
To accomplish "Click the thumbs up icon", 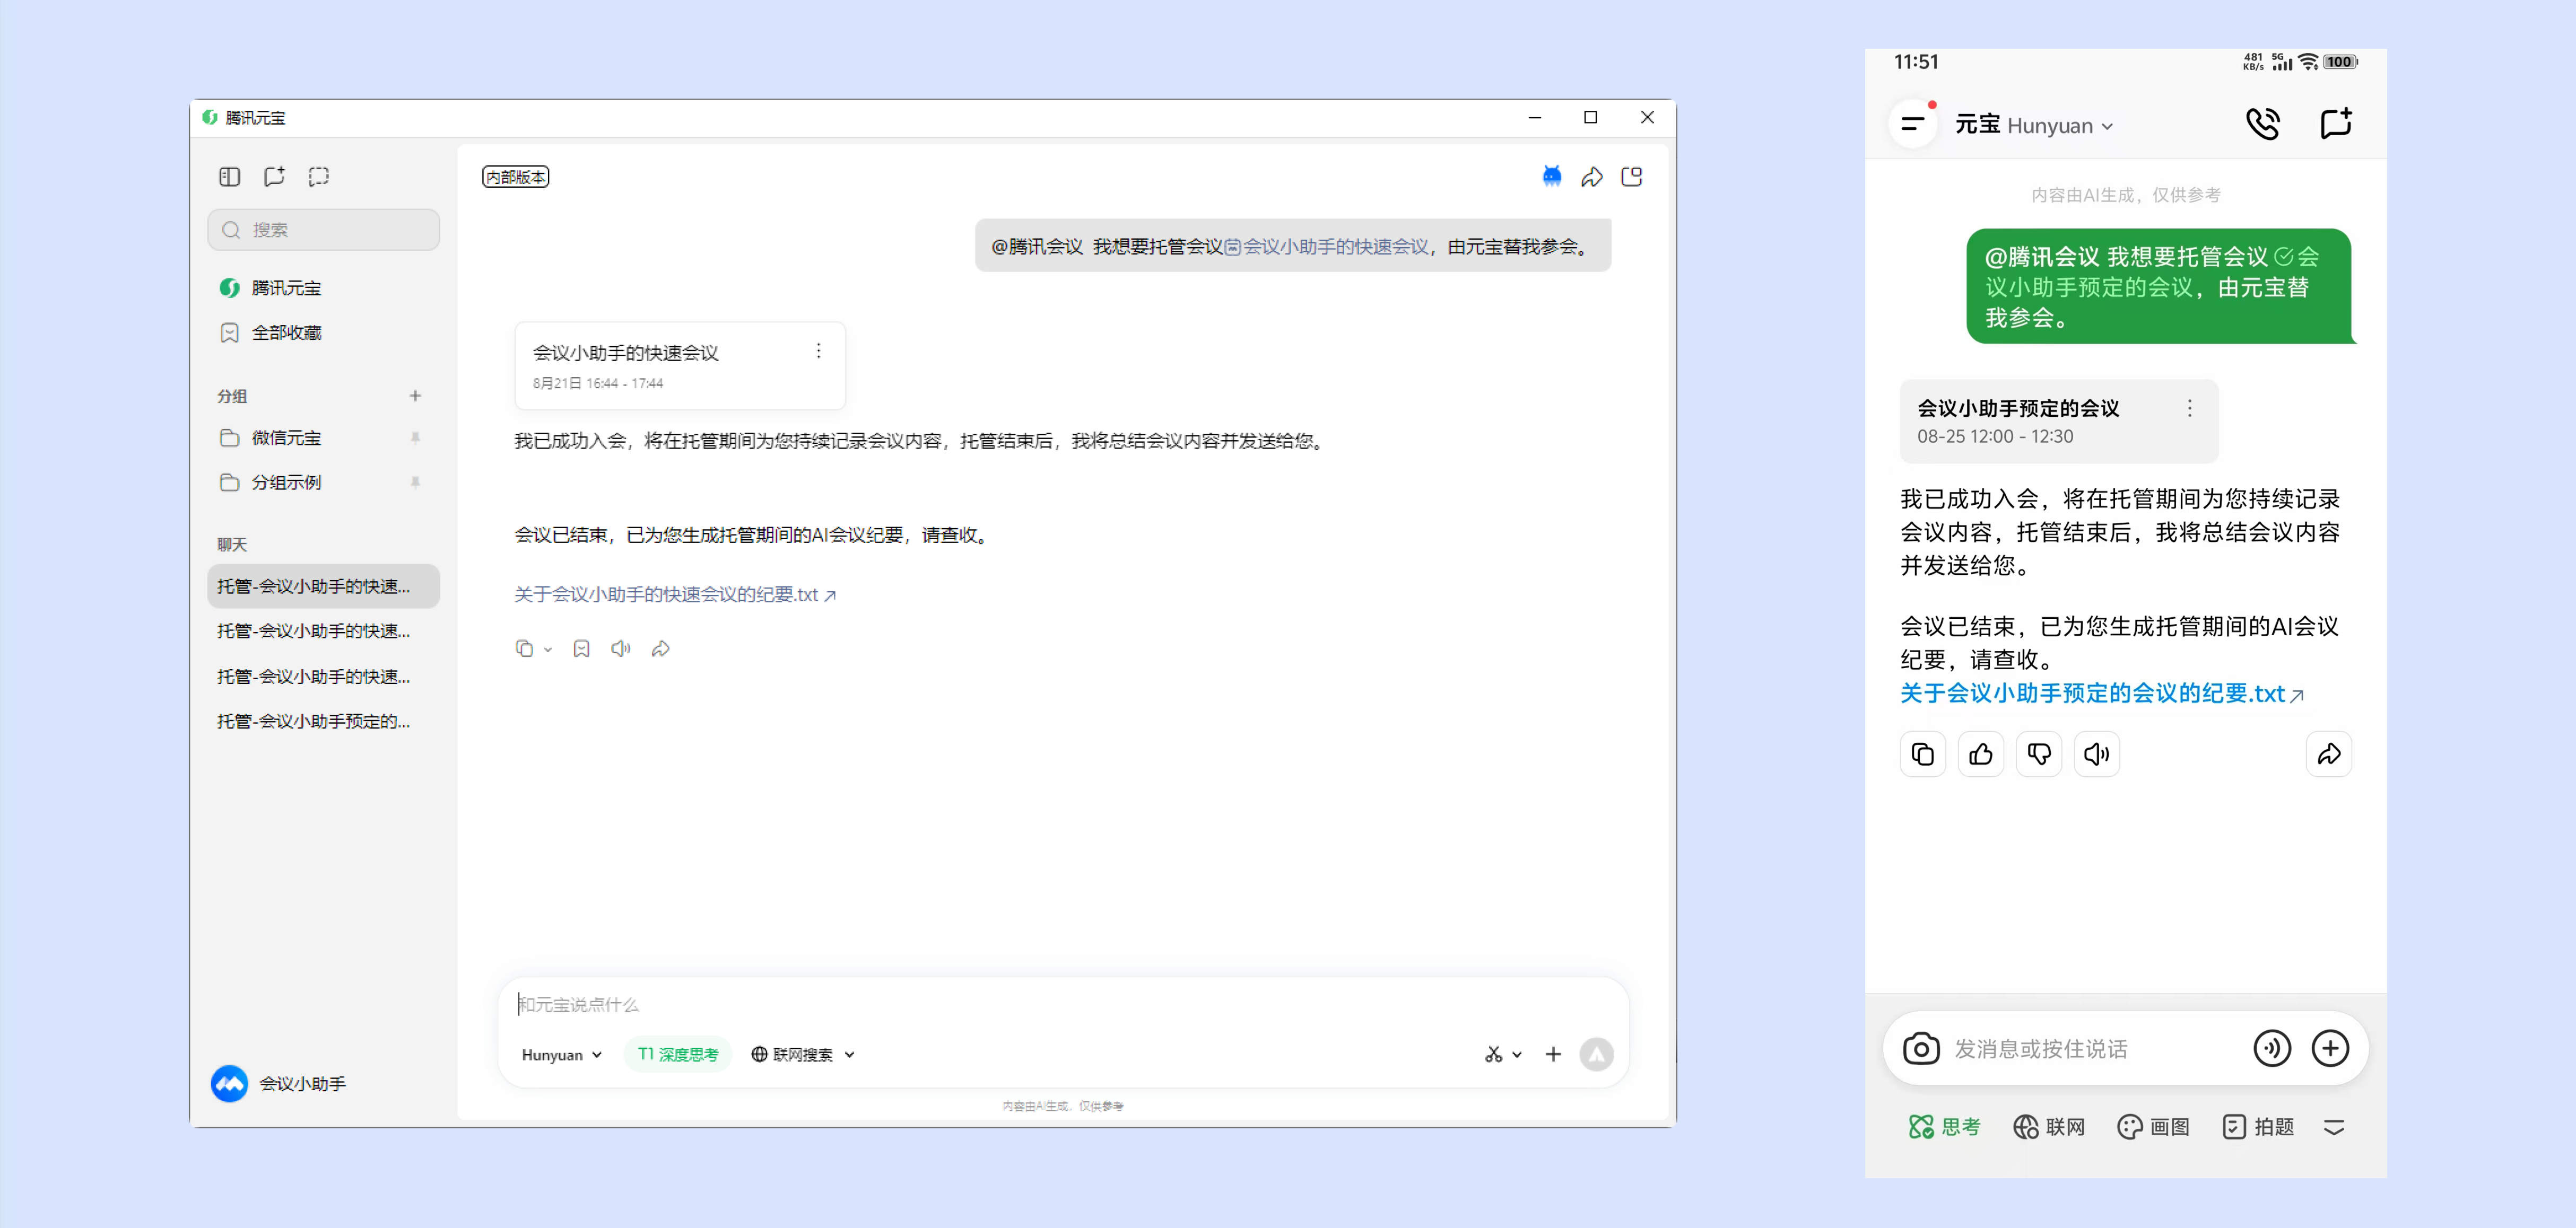I will coord(1980,755).
